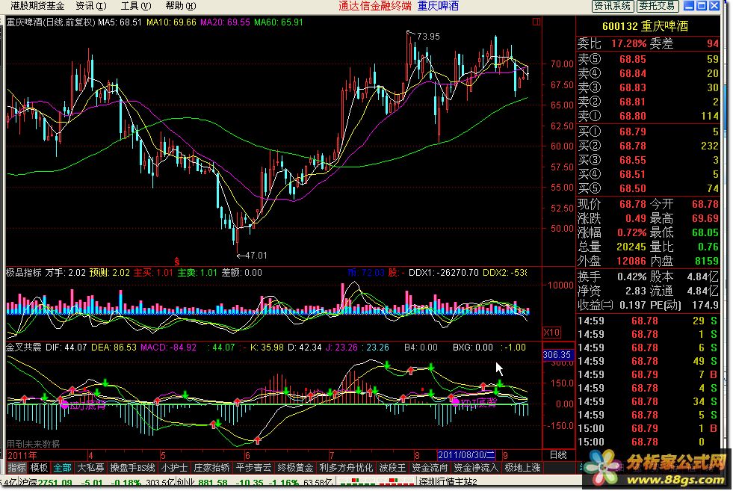Click the 73.95 high price label
This screenshot has height=491, width=733.
pyautogui.click(x=428, y=37)
